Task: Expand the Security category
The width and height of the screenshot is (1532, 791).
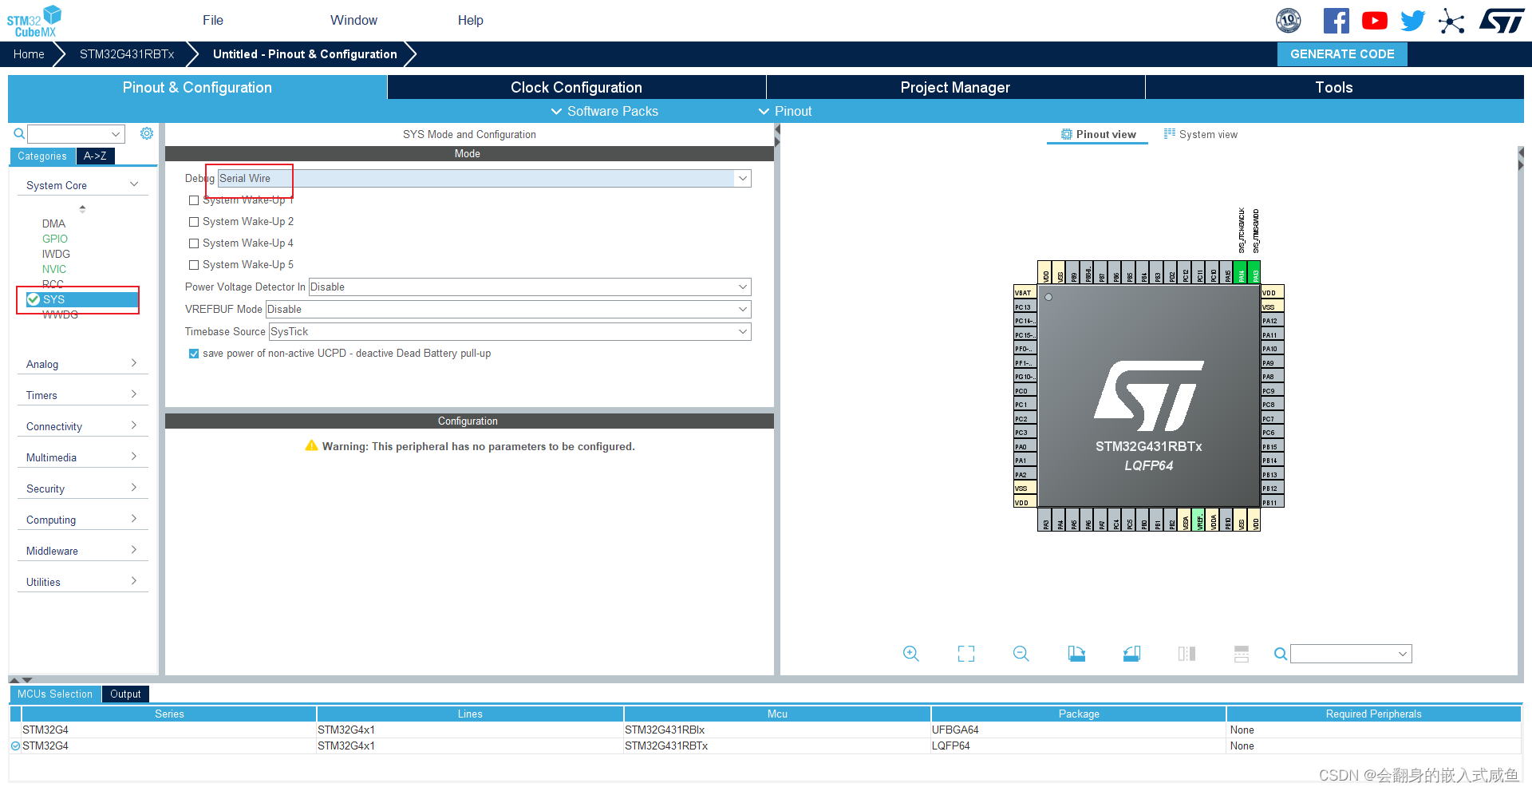Action: [82, 488]
